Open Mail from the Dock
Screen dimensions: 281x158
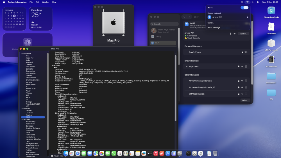[90, 153]
